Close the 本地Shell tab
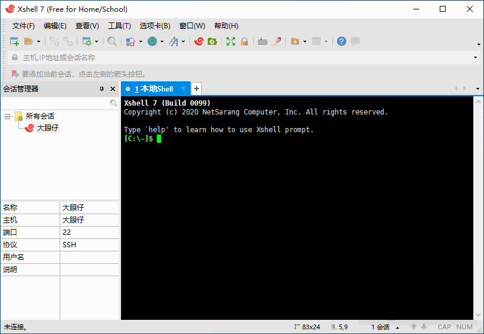 point(184,89)
